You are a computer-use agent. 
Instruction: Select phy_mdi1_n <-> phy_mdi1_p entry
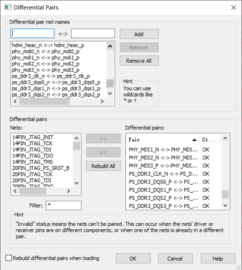click(59, 58)
